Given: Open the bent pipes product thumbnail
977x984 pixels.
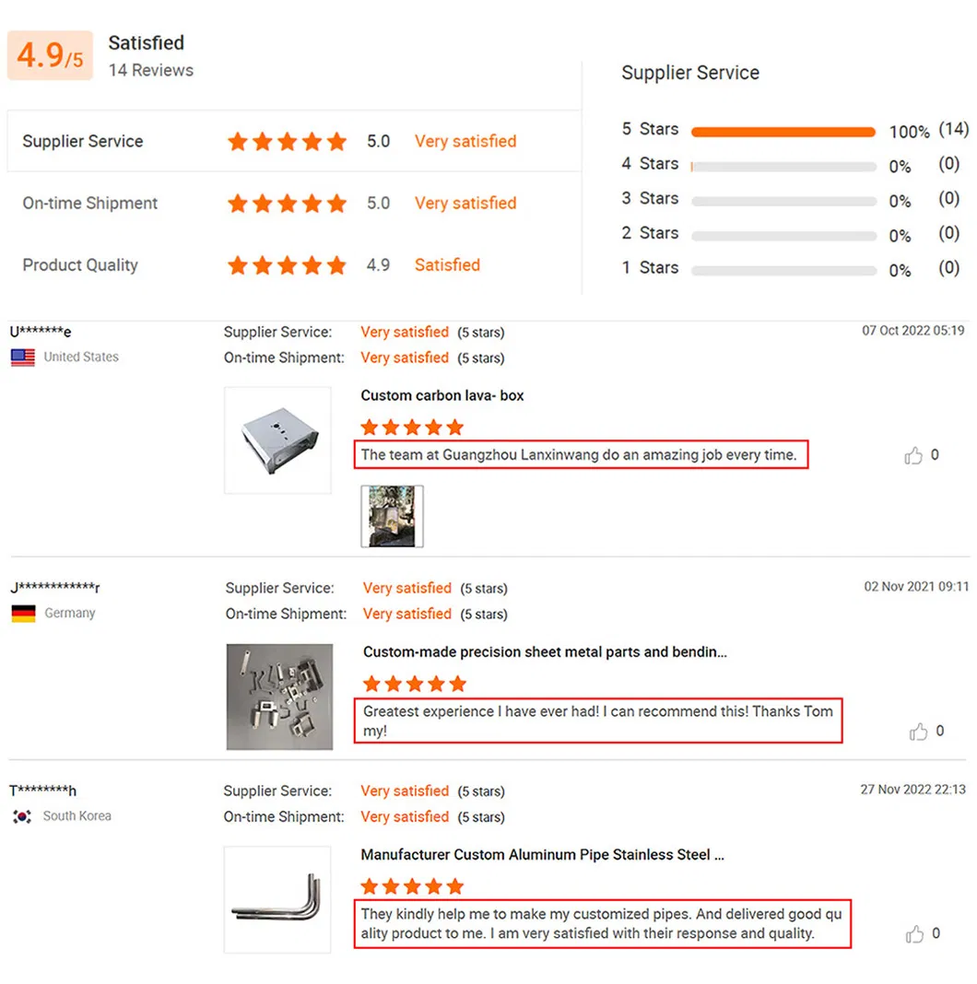Looking at the screenshot, I should (x=277, y=898).
